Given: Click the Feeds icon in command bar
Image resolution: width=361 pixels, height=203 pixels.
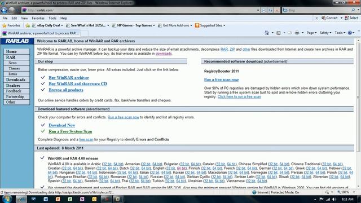Looking at the screenshot, I should [x=279, y=33].
